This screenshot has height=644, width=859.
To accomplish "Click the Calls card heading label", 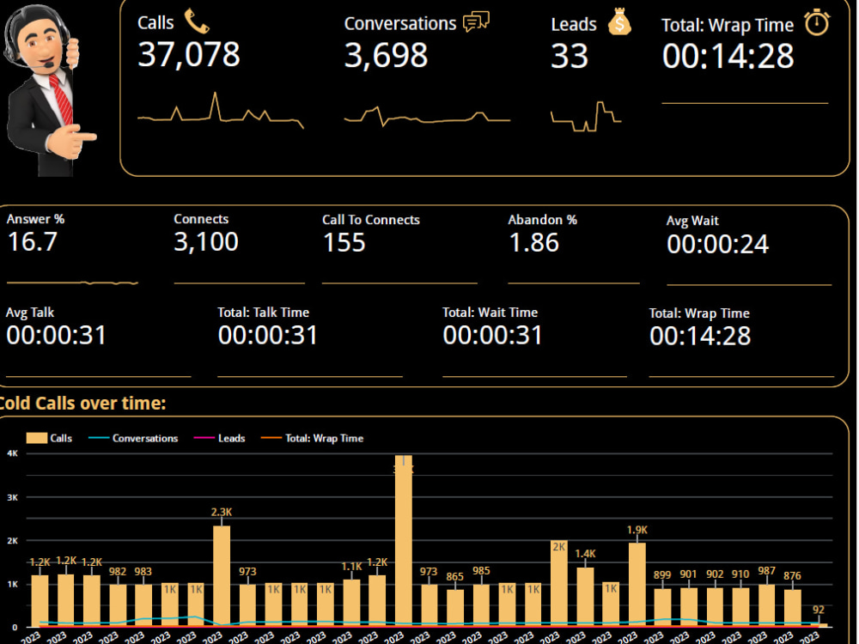I will (x=155, y=23).
